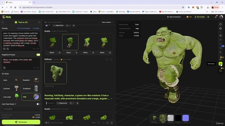Reload the browser page
225x126 pixels.
tap(11, 7)
